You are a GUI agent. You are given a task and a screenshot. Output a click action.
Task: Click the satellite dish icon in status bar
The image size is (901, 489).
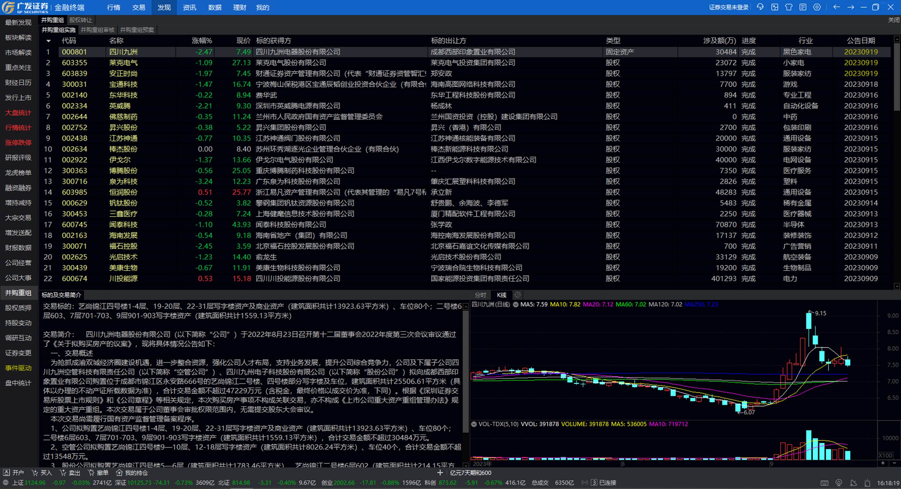point(853,483)
